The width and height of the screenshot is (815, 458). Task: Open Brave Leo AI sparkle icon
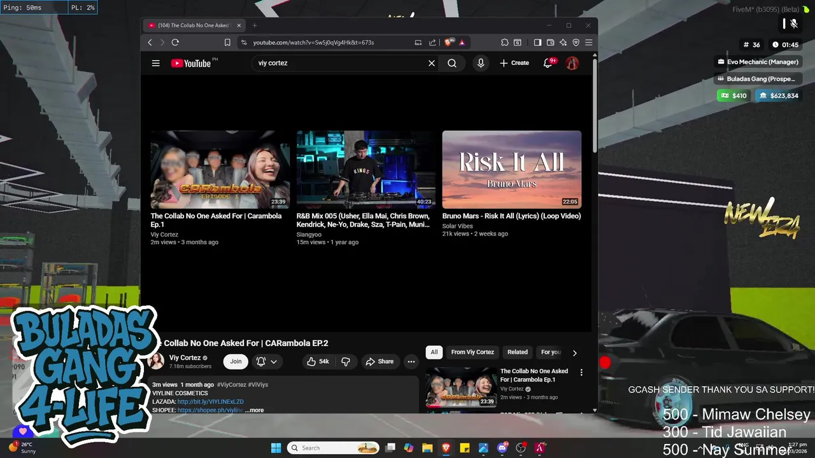pyautogui.click(x=563, y=43)
